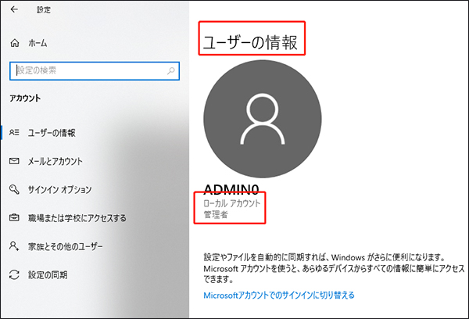Viewport: 469px width, 319px height.
Task: Click the sync arrows icon
Action: tap(14, 274)
